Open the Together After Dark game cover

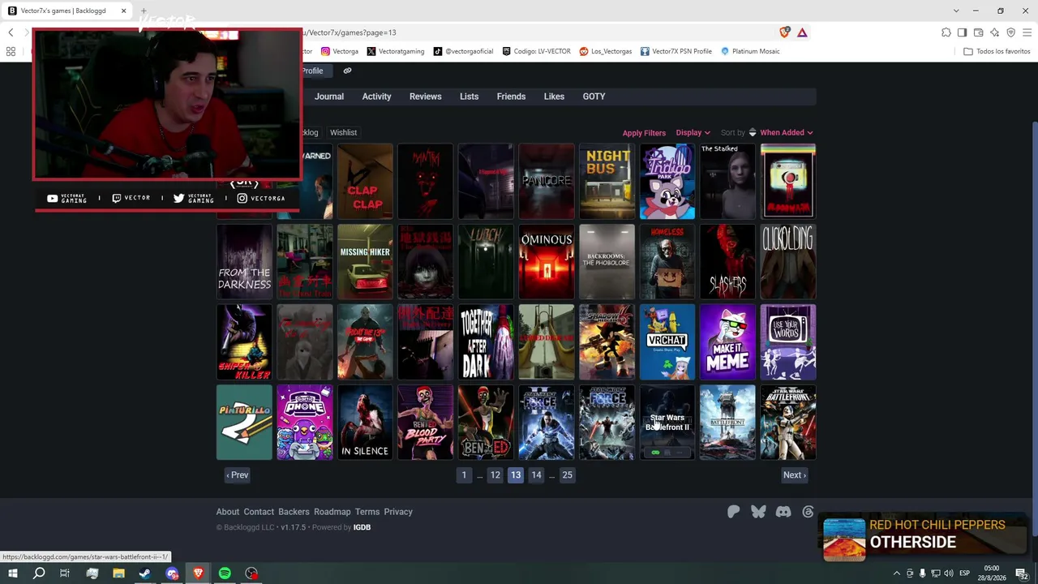pos(486,342)
